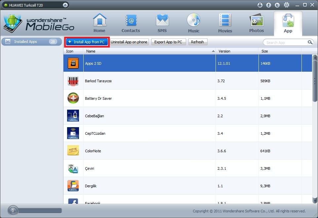Sort by the Size column header

coord(280,51)
